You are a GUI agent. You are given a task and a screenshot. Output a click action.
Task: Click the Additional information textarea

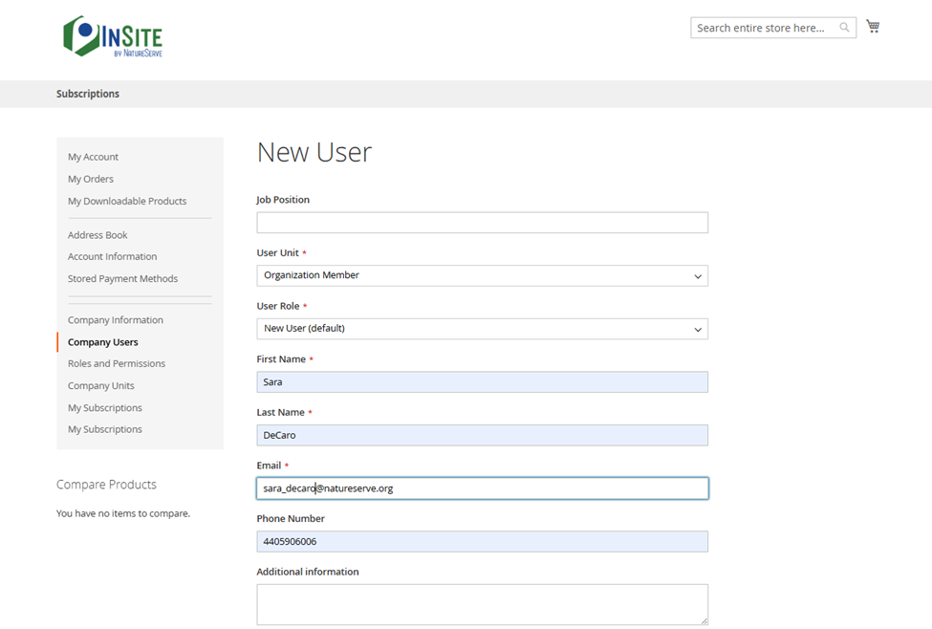click(482, 604)
